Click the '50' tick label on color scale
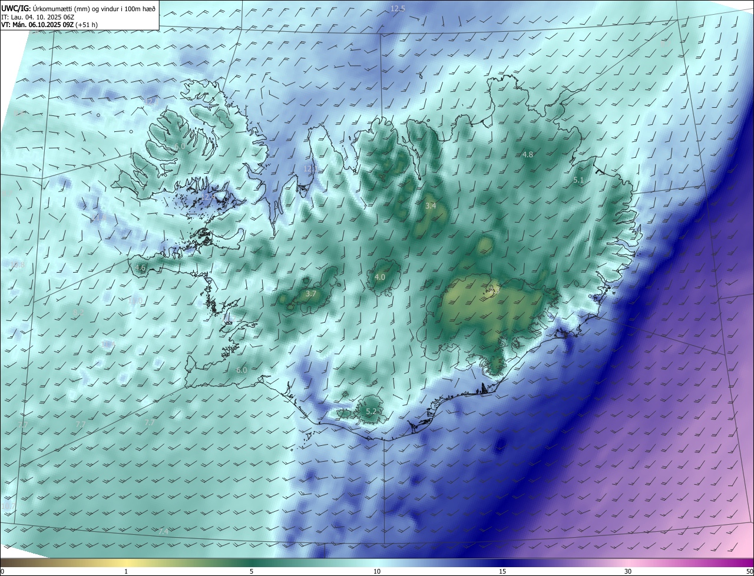754x576 pixels. click(x=749, y=571)
